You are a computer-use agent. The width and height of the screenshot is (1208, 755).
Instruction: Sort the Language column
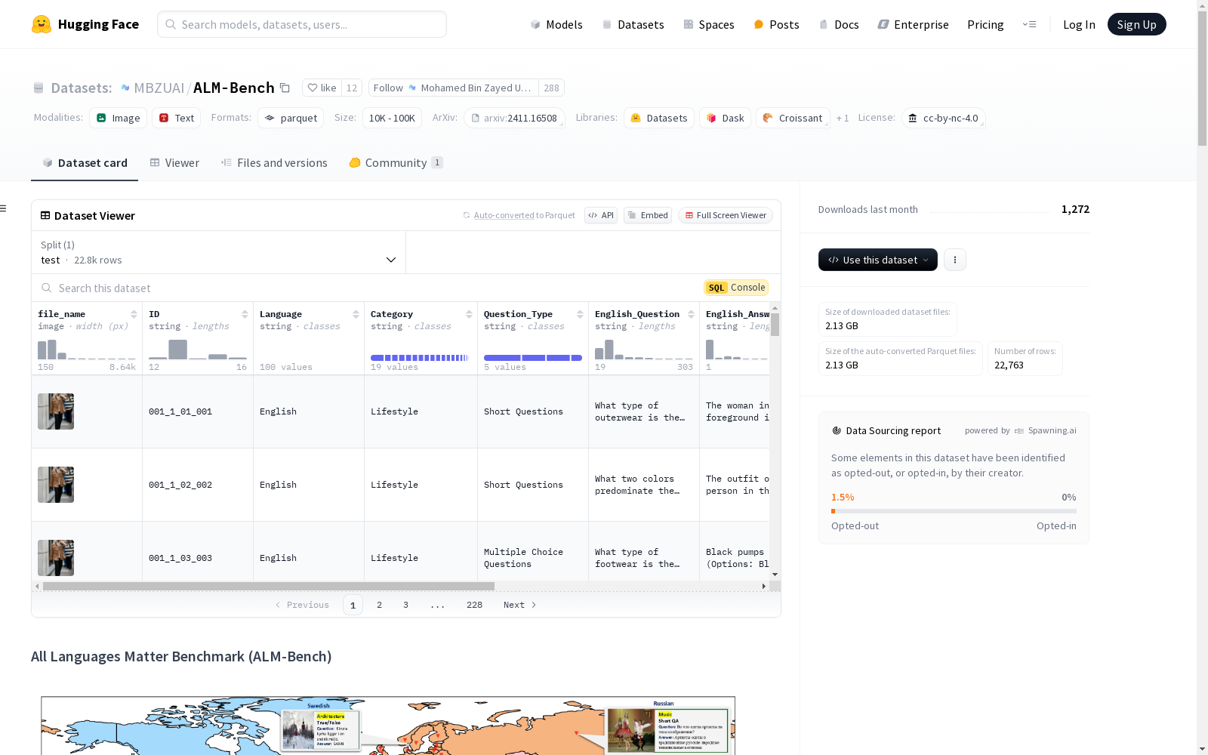pyautogui.click(x=356, y=314)
